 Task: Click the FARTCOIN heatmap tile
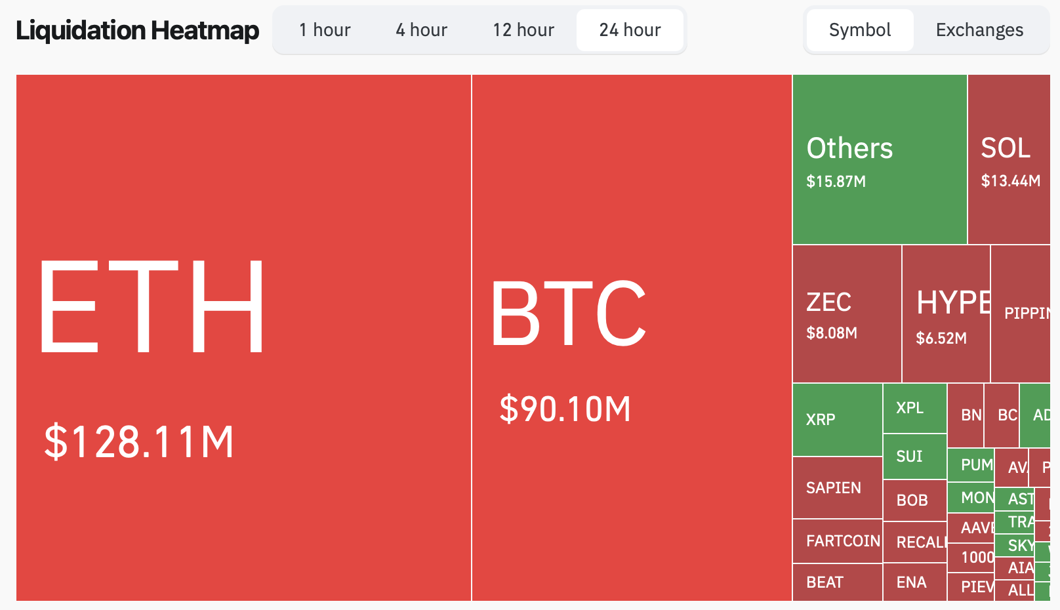point(837,541)
